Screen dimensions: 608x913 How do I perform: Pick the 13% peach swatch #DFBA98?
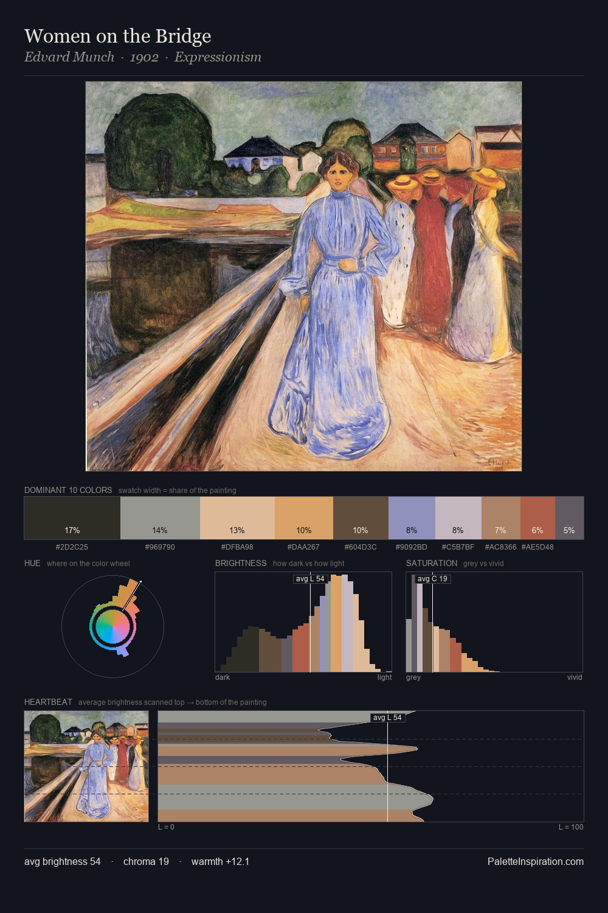pos(237,518)
